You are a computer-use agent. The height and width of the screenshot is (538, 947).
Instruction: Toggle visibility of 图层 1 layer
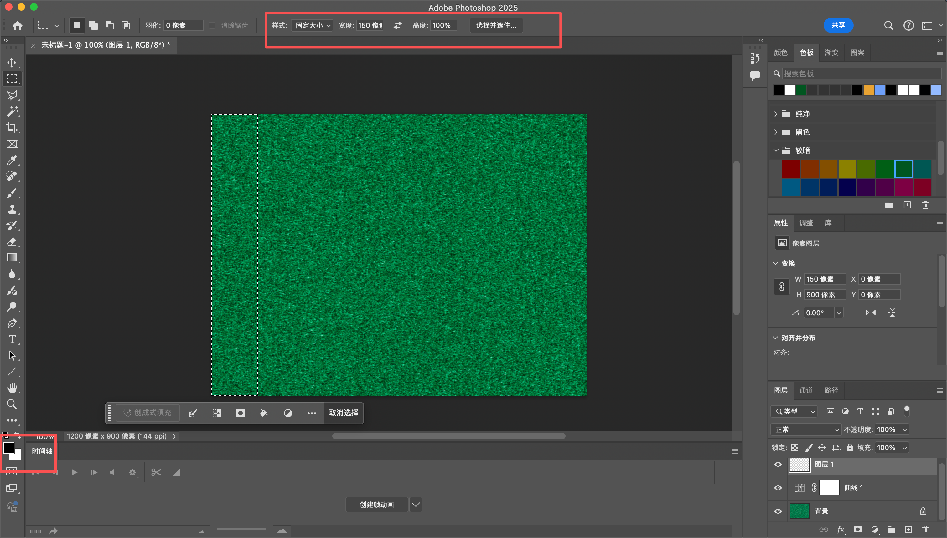click(778, 464)
